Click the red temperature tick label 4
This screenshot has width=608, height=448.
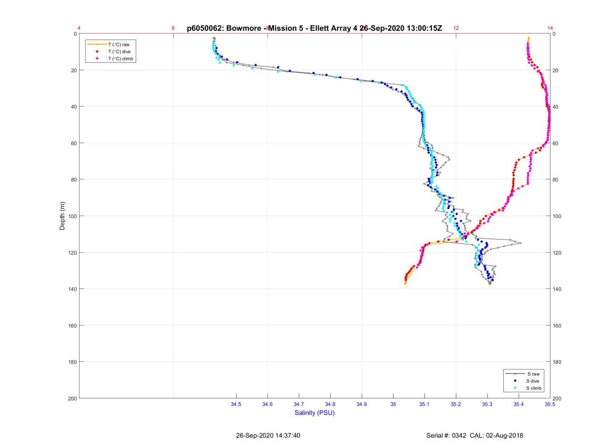(x=79, y=28)
